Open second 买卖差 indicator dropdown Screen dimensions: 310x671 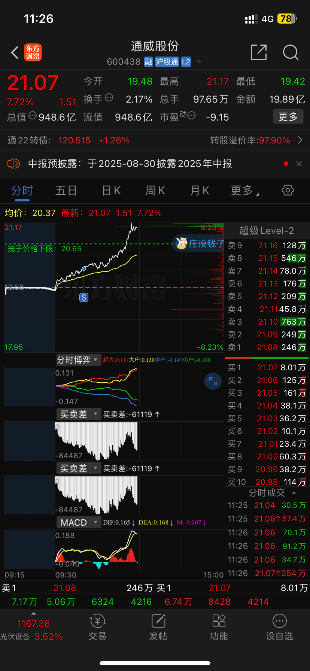[x=79, y=468]
